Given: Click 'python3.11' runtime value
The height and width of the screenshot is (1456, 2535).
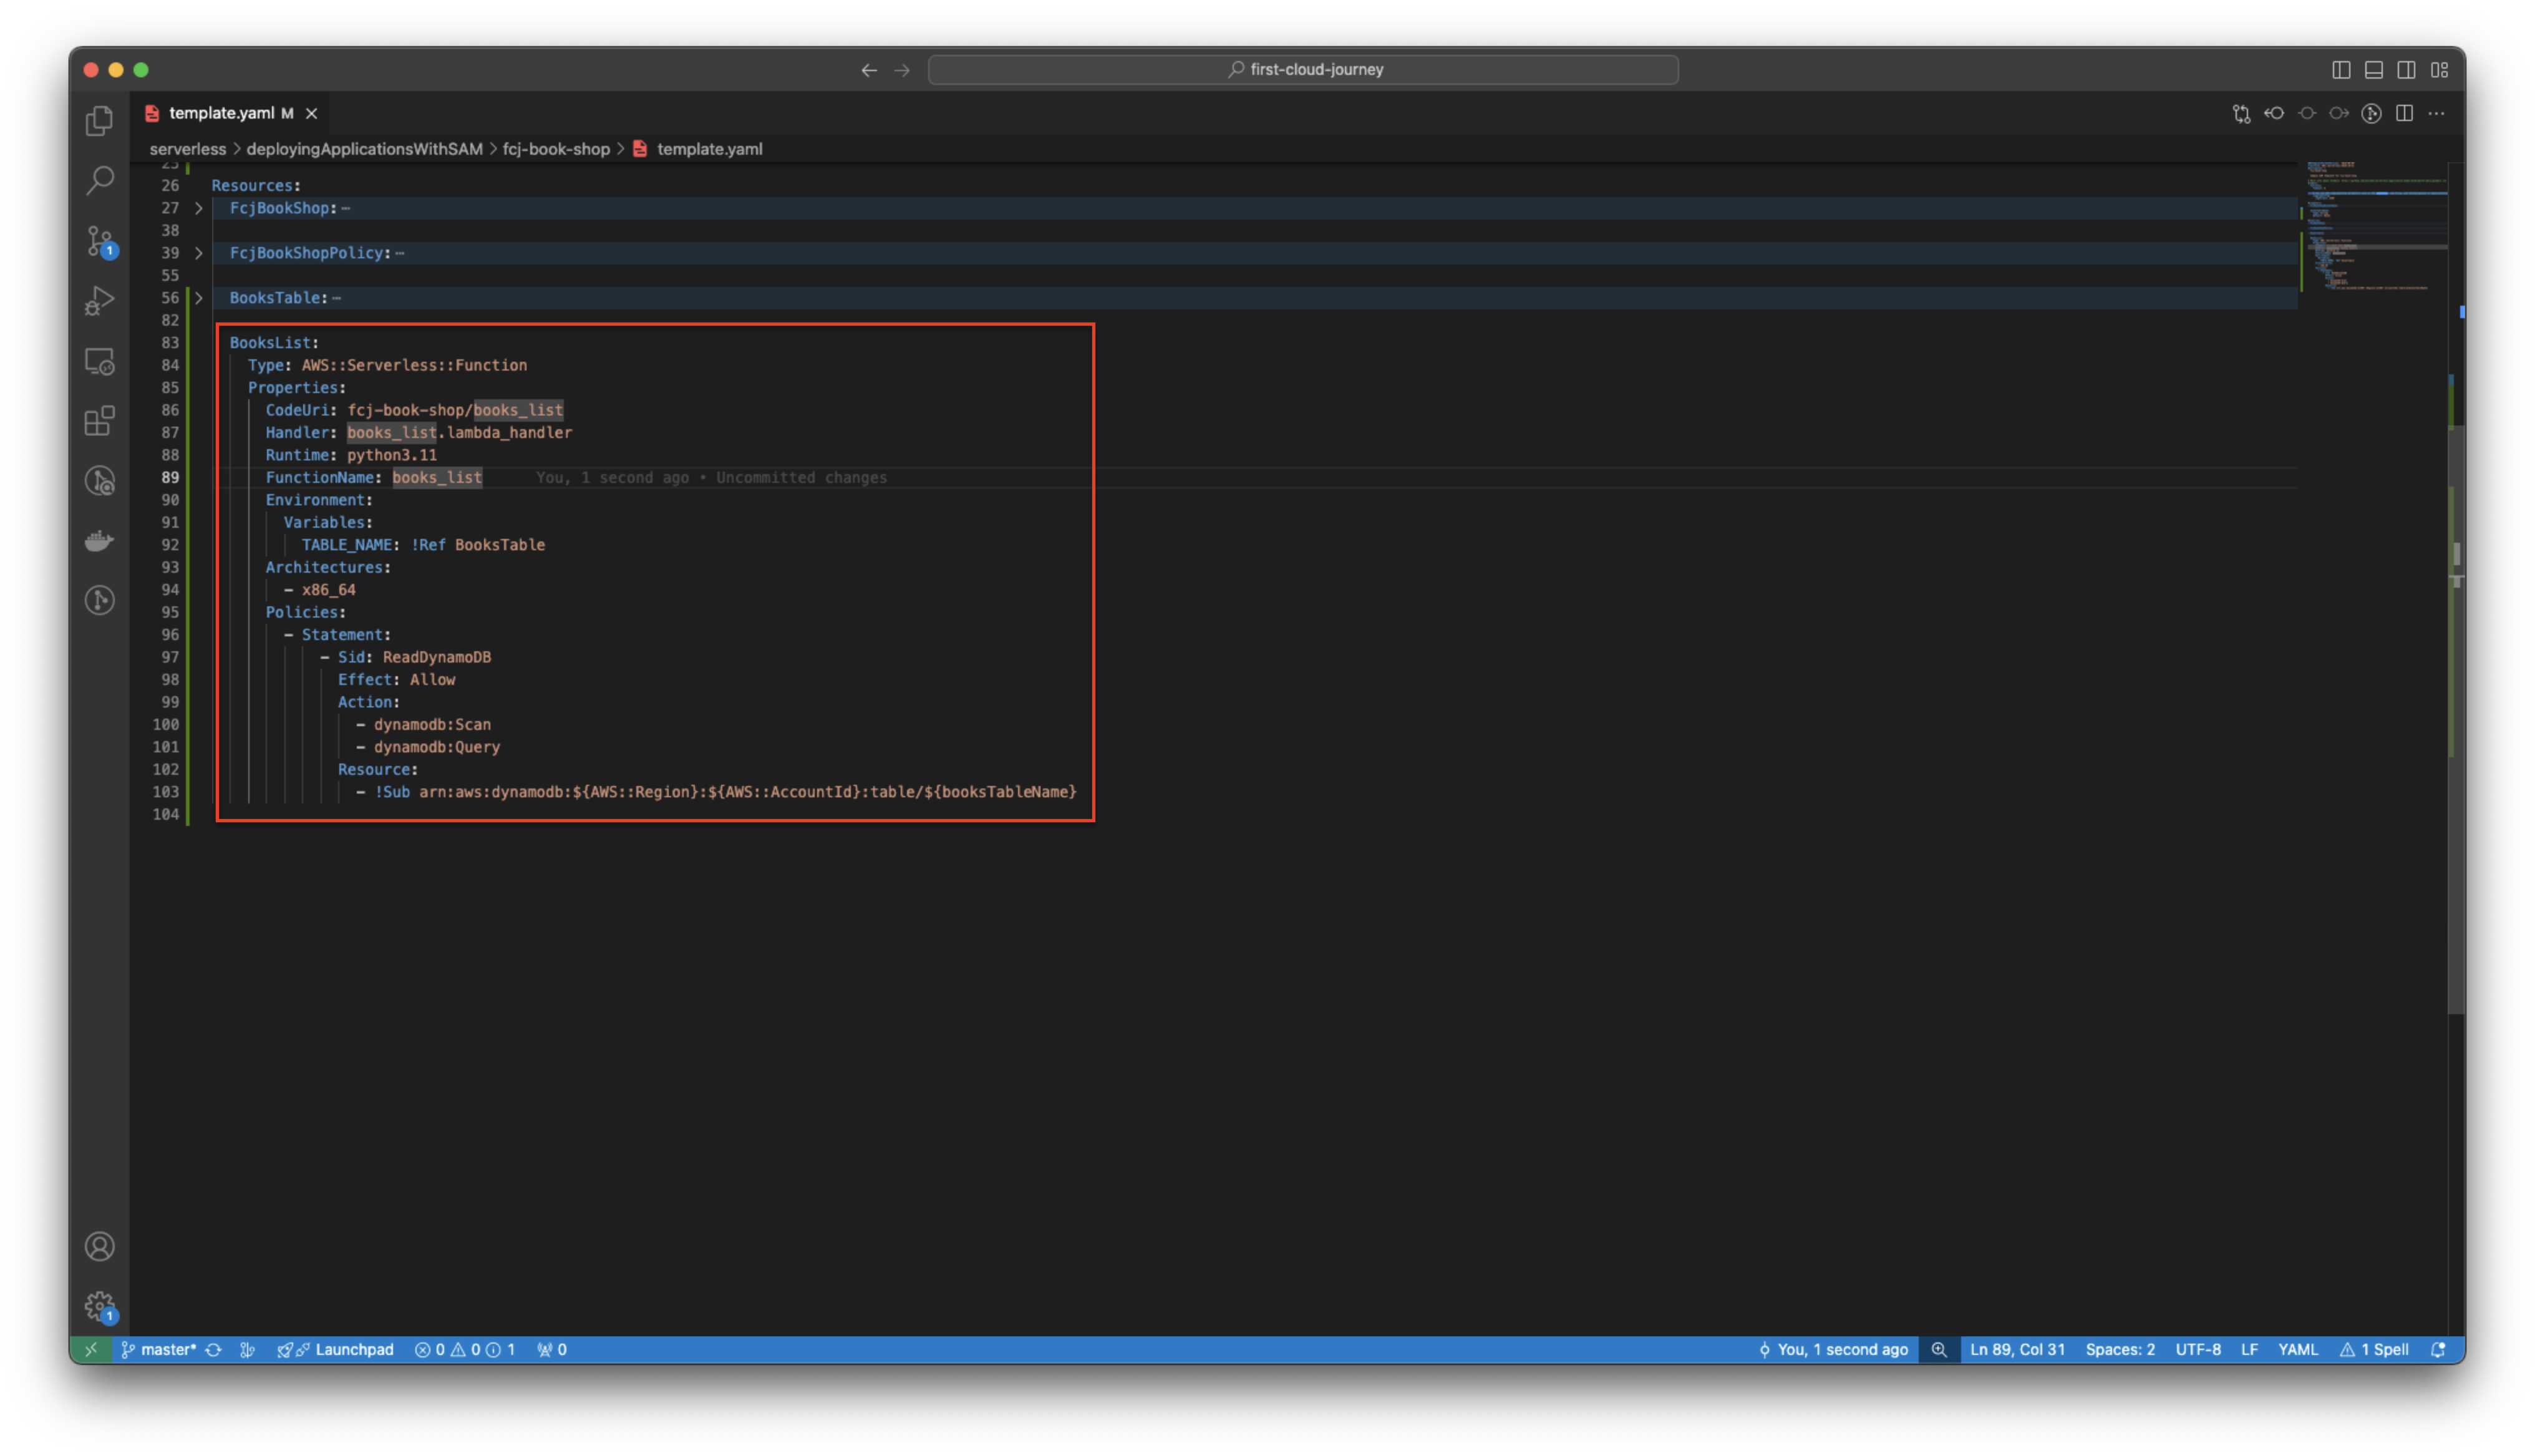Looking at the screenshot, I should click(392, 455).
